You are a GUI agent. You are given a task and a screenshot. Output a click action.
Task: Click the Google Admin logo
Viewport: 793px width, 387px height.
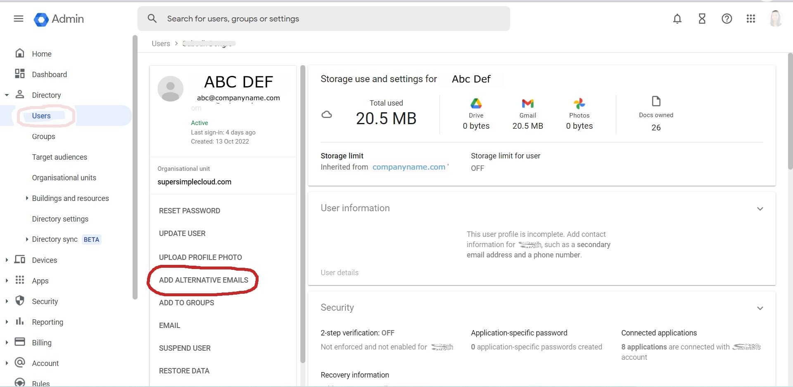click(x=59, y=19)
